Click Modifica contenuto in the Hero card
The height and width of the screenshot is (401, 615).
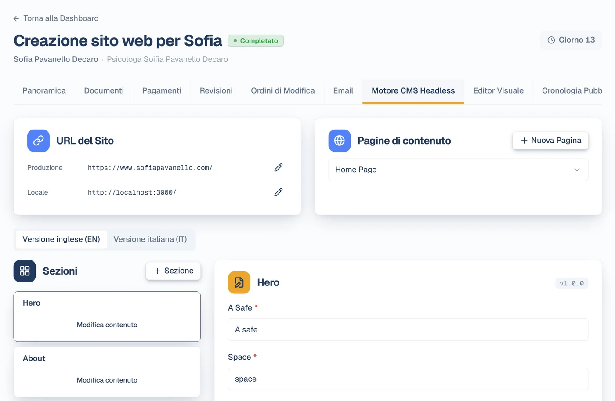coord(107,325)
